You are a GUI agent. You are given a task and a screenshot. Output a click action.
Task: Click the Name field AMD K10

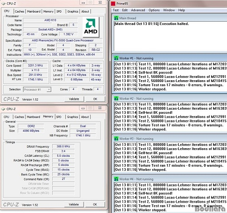coord(50,20)
